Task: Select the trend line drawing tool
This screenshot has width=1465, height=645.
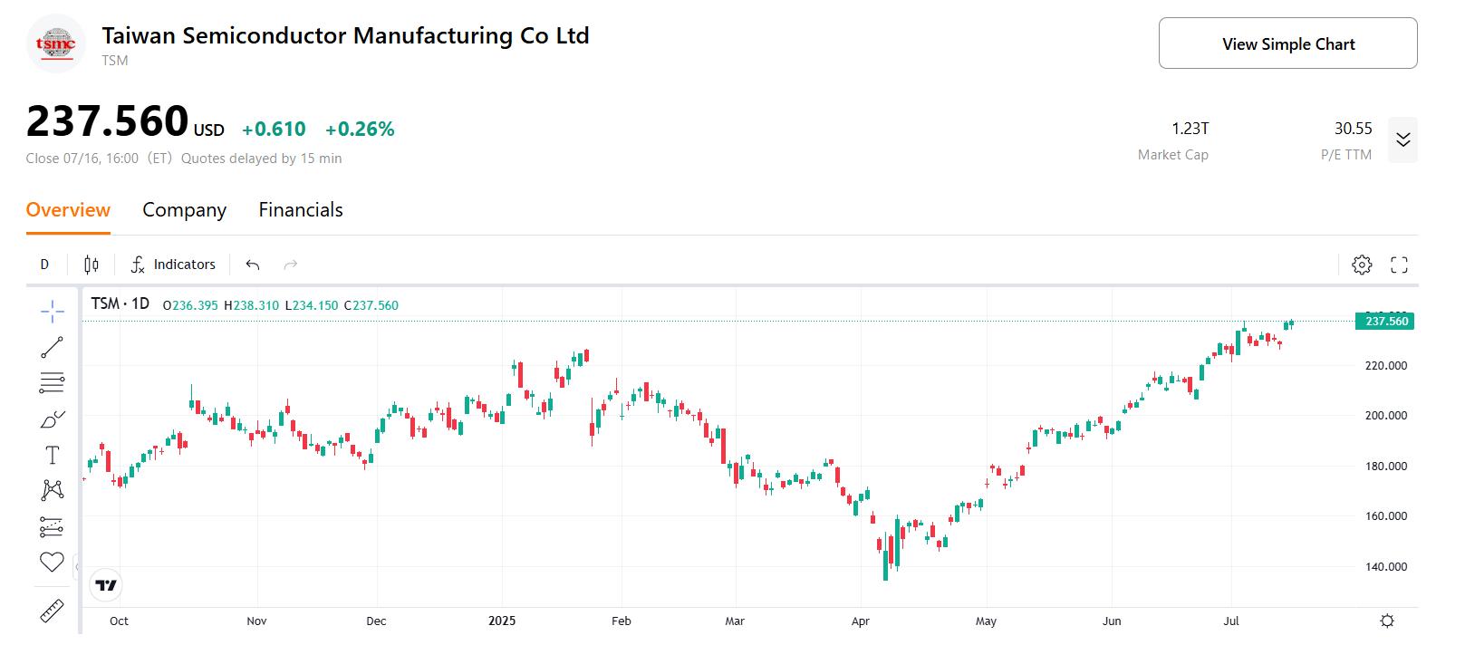Action: pos(52,347)
